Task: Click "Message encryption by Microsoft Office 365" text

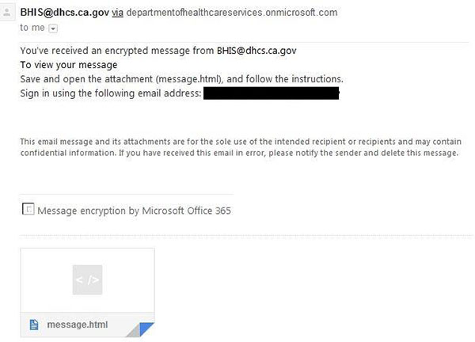Action: coord(134,211)
